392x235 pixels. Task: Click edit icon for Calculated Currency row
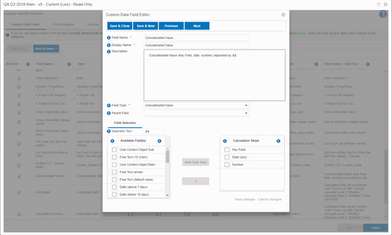(19, 214)
